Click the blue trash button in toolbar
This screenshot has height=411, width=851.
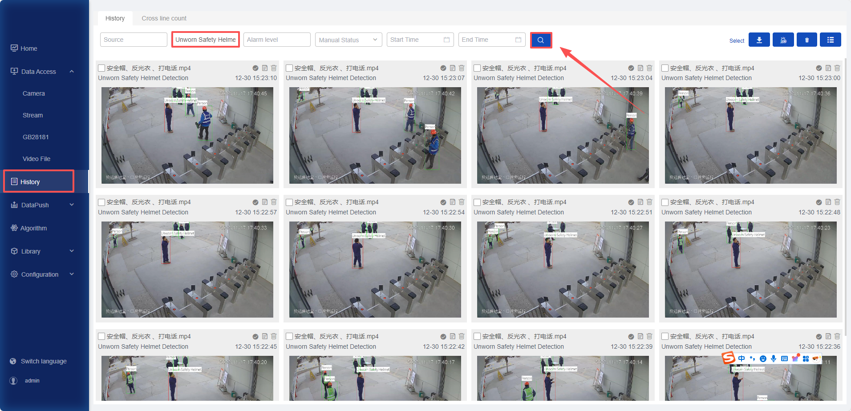806,40
